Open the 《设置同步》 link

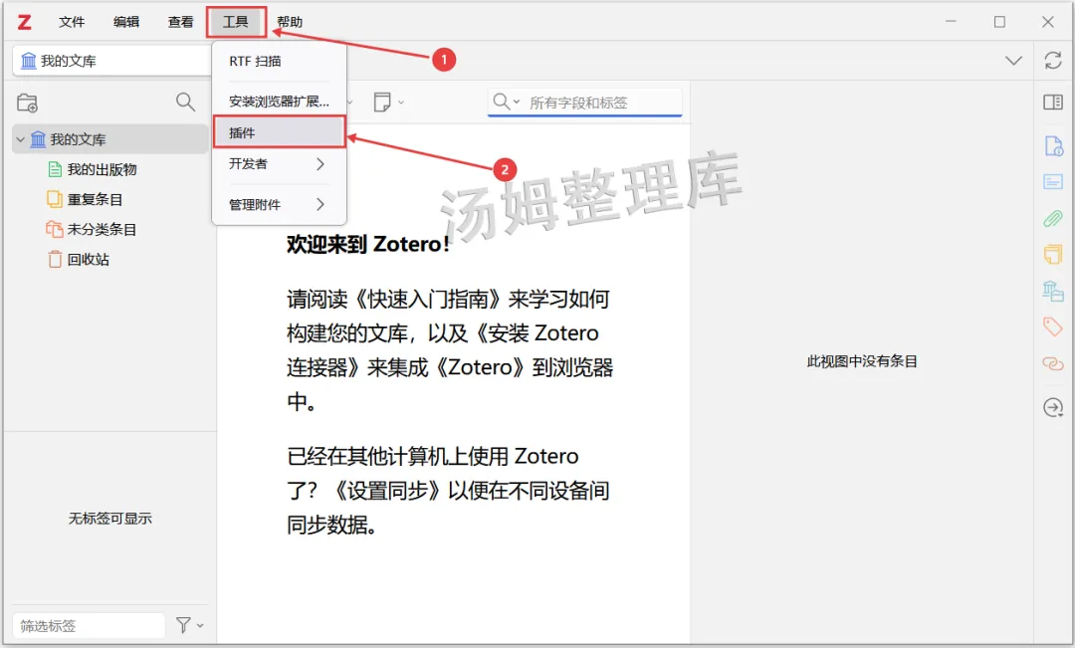[x=388, y=491]
